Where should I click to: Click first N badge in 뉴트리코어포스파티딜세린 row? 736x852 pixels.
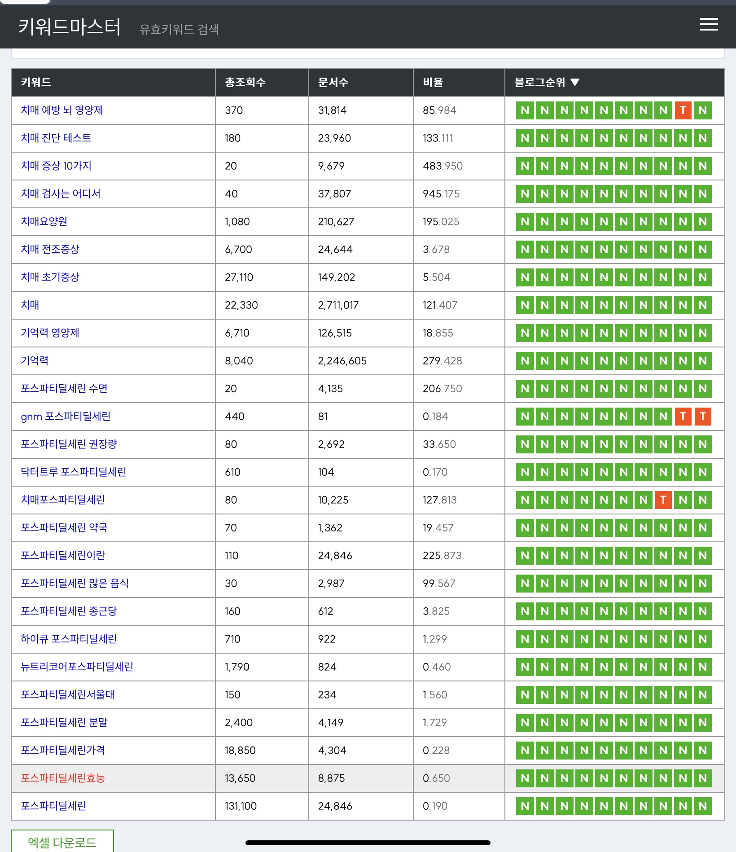point(525,667)
